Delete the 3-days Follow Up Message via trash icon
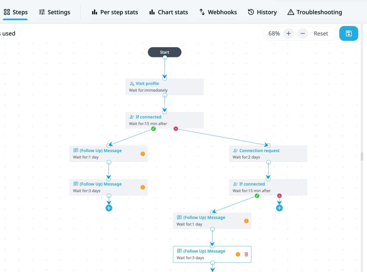Image resolution: width=367 pixels, height=272 pixels. 246,254
